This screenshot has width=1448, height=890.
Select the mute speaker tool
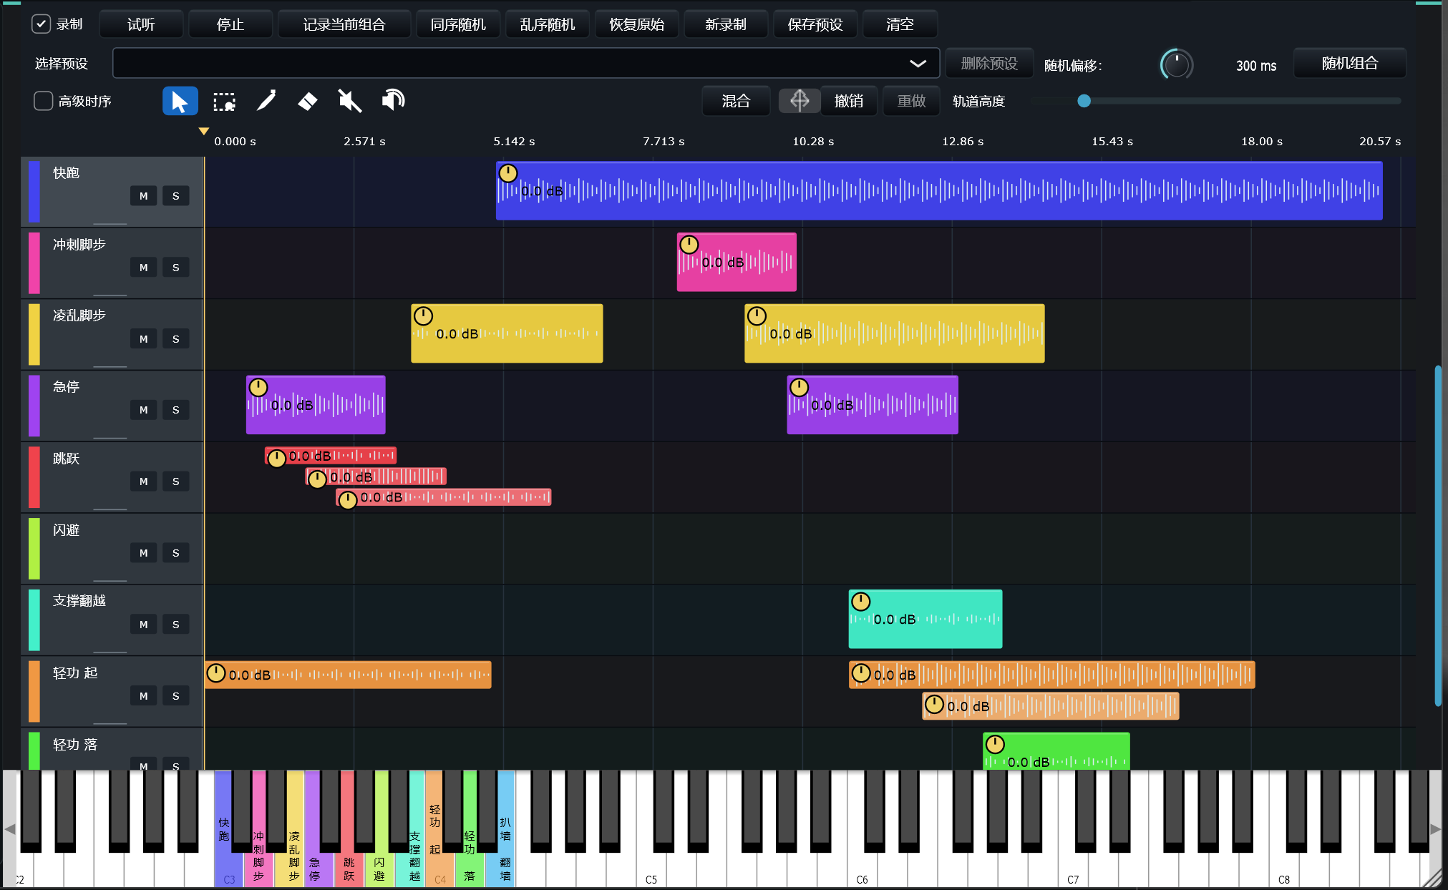[x=349, y=101]
